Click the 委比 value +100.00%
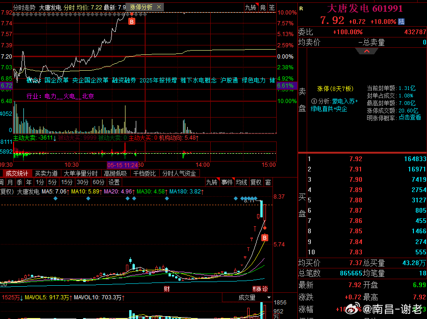Image resolution: width=427 pixels, height=319 pixels. click(x=348, y=32)
